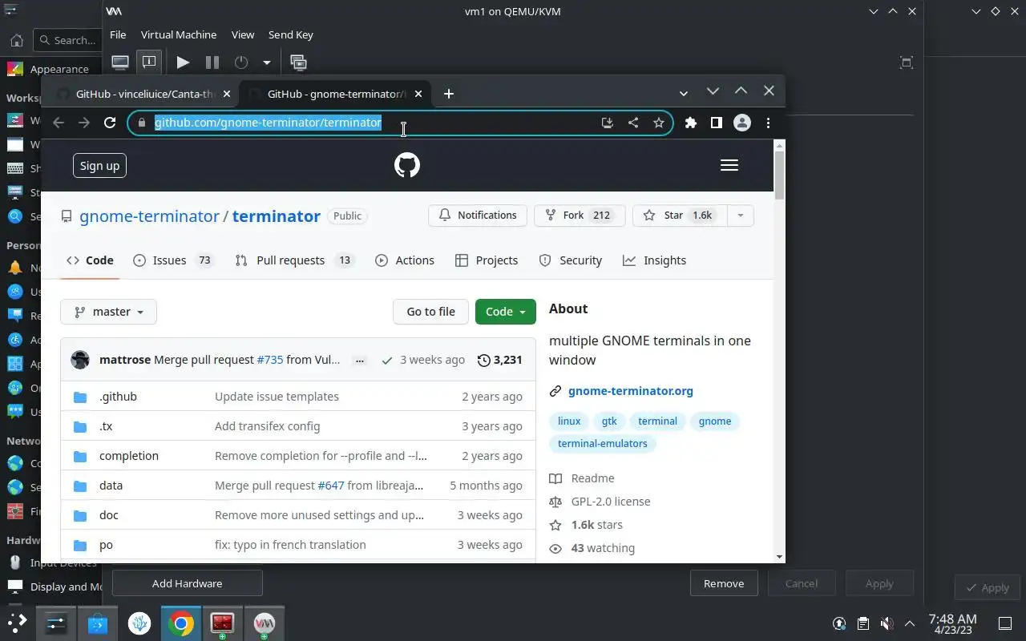Open Chrome extensions puzzle icon

(x=691, y=123)
